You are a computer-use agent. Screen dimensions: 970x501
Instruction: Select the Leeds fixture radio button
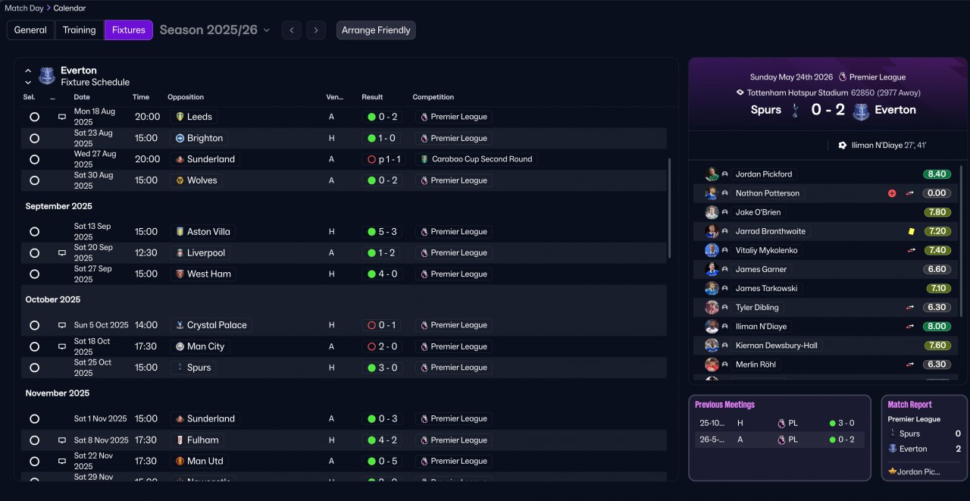(34, 117)
